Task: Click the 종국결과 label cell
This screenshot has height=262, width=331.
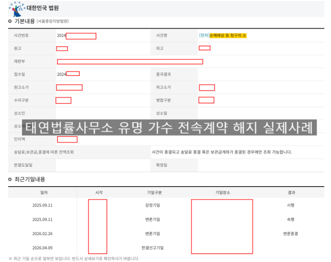Action: point(164,75)
